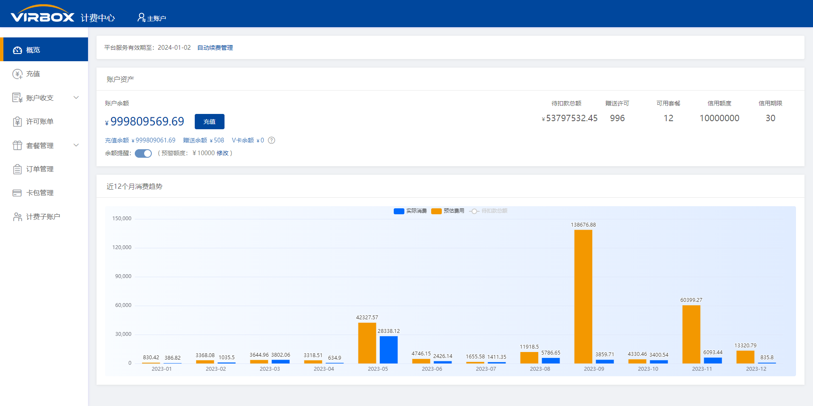Toggle 预估费用 series in chart legend
This screenshot has height=406, width=813.
click(448, 211)
